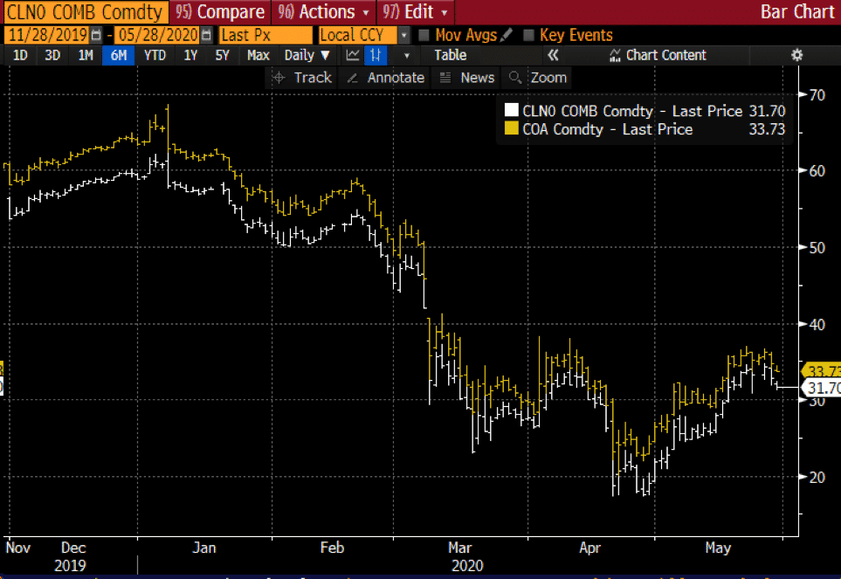Image resolution: width=841 pixels, height=579 pixels.
Task: Open the end date calendar picker
Action: tap(205, 36)
